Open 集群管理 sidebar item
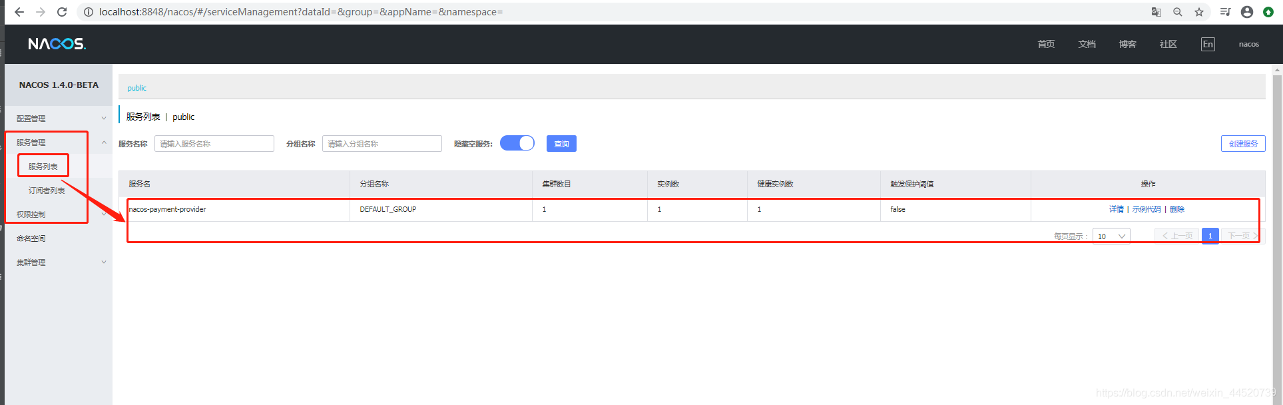 [x=31, y=262]
